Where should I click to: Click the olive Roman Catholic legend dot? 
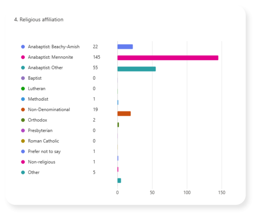click(x=23, y=141)
